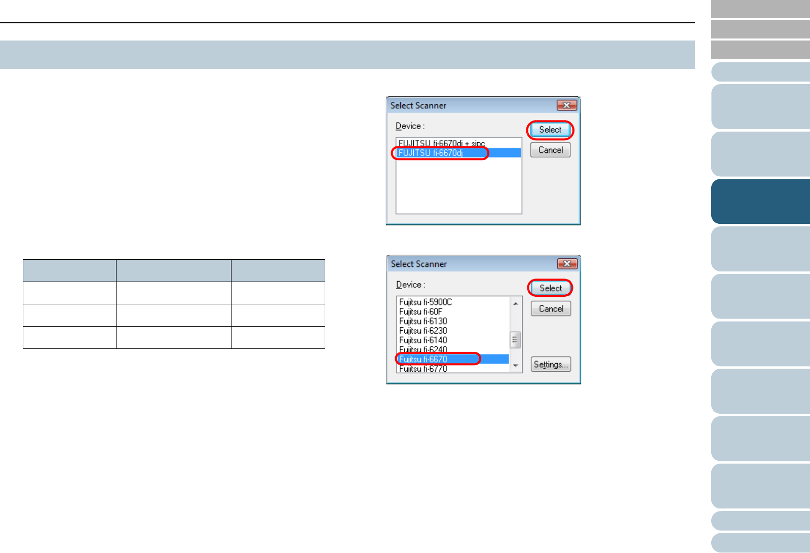The height and width of the screenshot is (553, 810).
Task: Click Select in the dialog listing FUJITSU fi-6670dj
Action: click(550, 130)
